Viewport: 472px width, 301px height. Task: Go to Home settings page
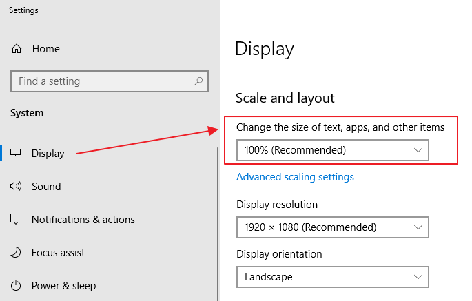tap(45, 49)
